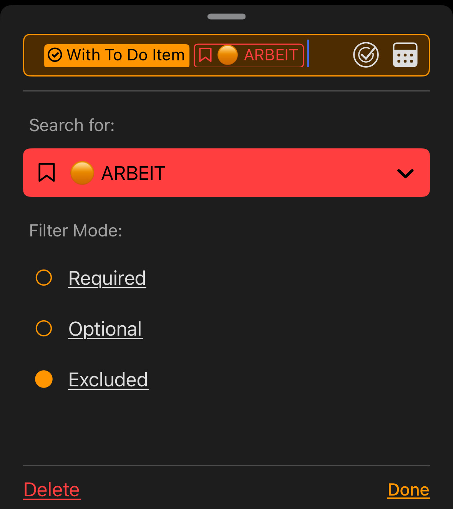The image size is (453, 509).
Task: Tap the sheet grabber handle at top
Action: (x=226, y=17)
